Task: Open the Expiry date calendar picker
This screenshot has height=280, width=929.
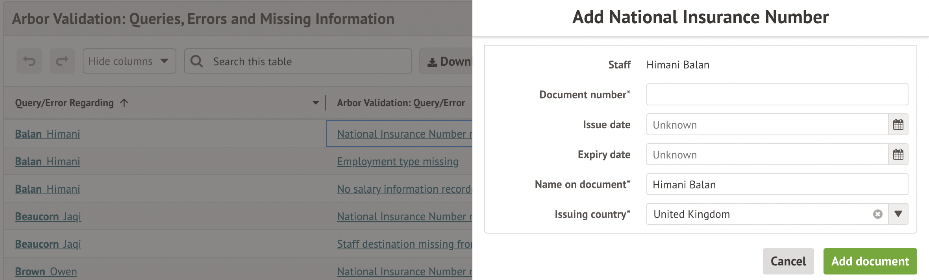Action: tap(898, 155)
